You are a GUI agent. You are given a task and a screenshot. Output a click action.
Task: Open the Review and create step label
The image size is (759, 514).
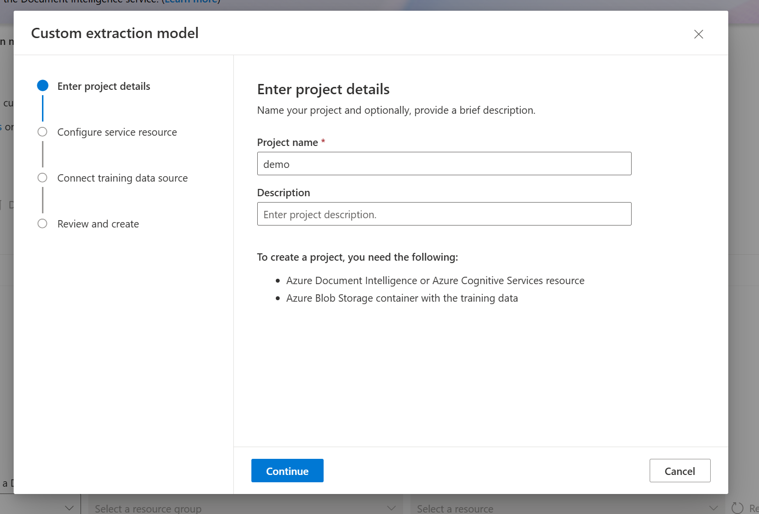coord(98,224)
